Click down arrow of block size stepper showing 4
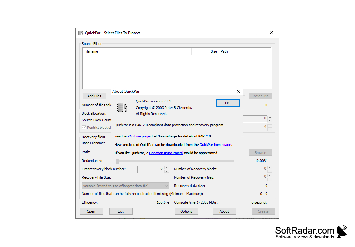 click(270, 129)
